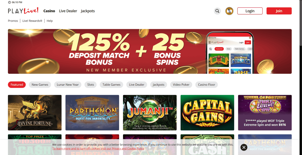Click the RG responsible gaming badge

[229, 11]
